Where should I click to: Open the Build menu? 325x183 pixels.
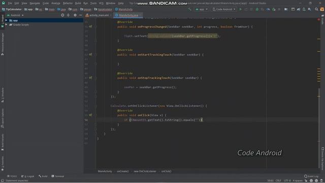coord(78,3)
